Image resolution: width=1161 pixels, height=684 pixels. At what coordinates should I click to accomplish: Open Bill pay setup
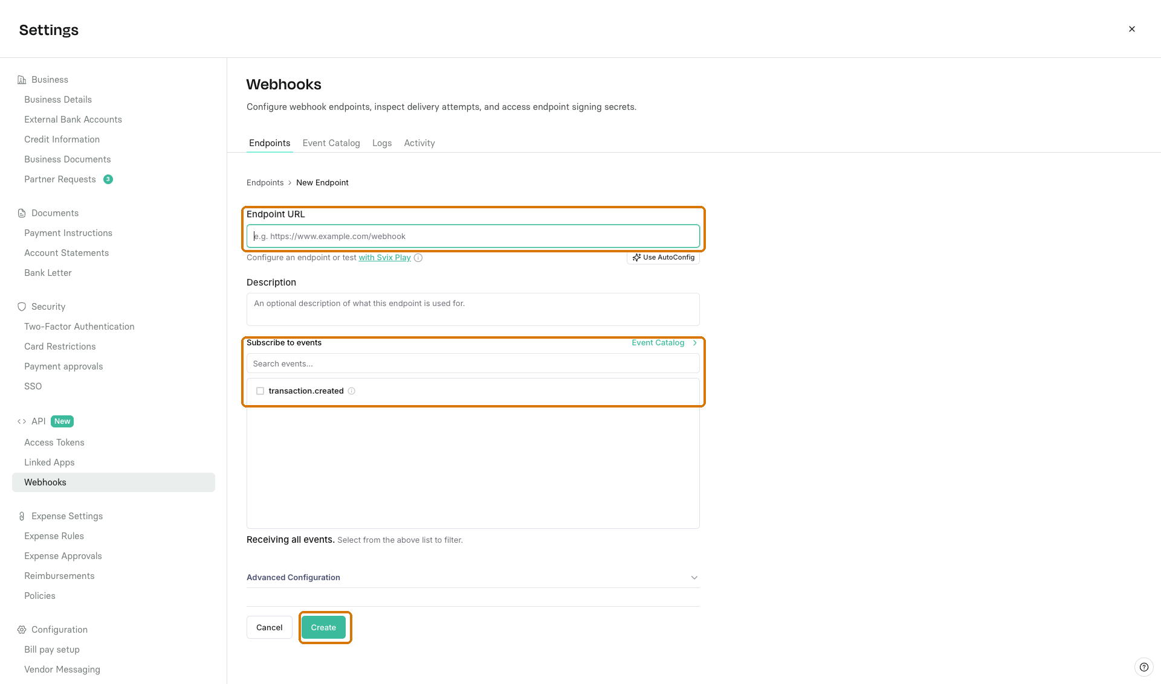point(52,650)
